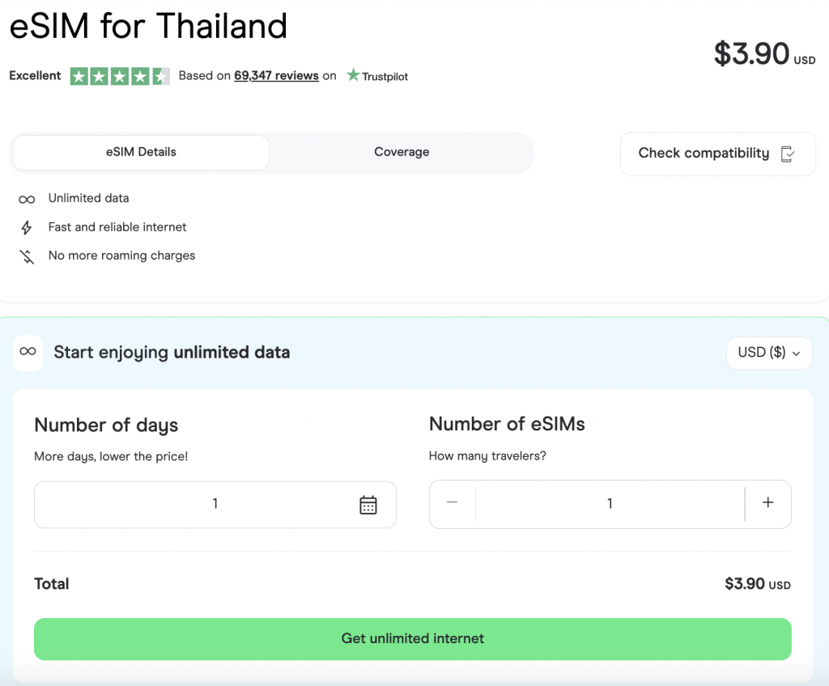The image size is (829, 686).
Task: Click the lightning bolt fast internet icon
Action: pyautogui.click(x=27, y=228)
